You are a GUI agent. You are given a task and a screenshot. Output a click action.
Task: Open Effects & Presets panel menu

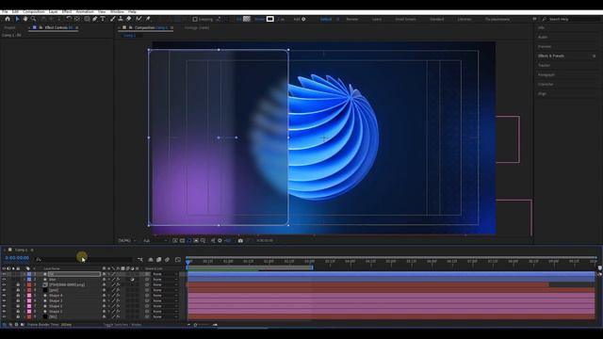[595, 56]
